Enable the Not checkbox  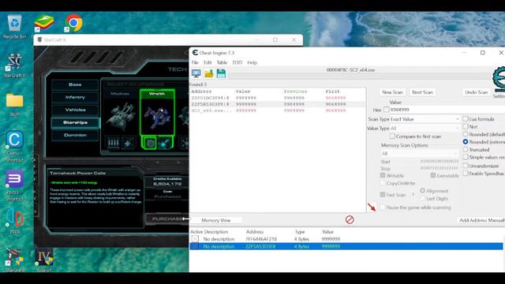tap(466, 126)
